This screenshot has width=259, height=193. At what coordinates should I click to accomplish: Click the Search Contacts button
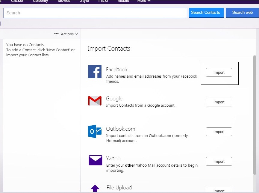(206, 13)
